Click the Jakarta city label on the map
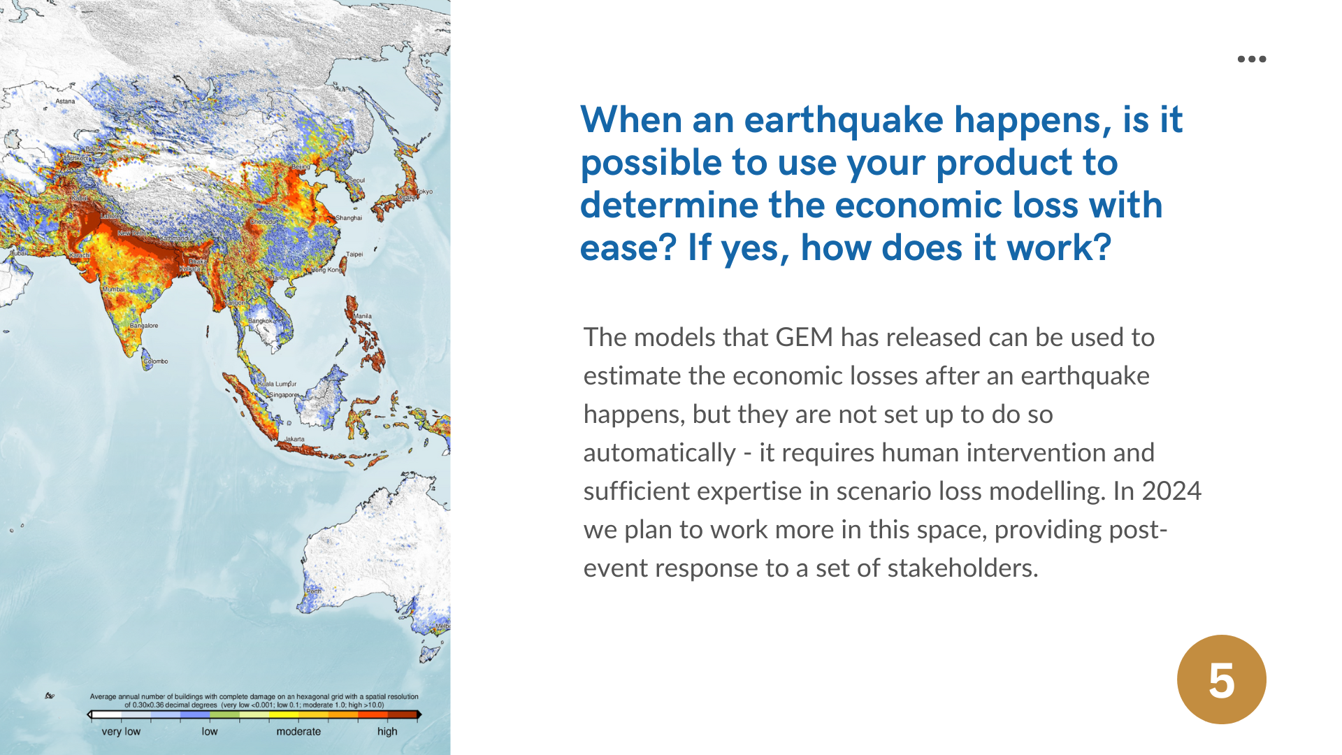The height and width of the screenshot is (755, 1342). pos(294,440)
